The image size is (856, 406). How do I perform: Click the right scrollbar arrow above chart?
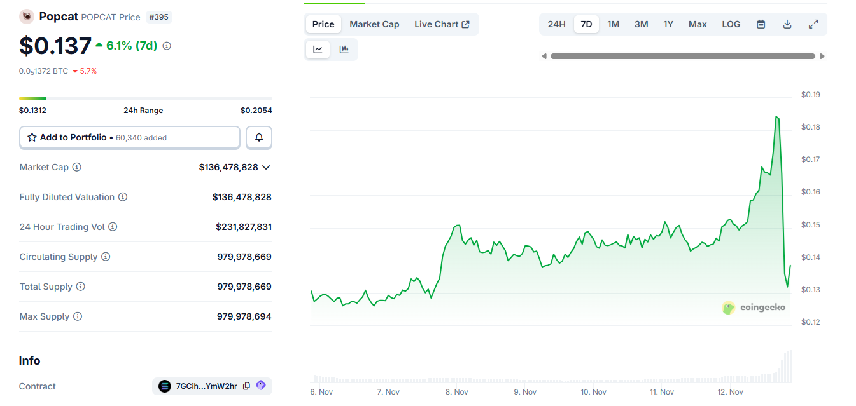[822, 57]
